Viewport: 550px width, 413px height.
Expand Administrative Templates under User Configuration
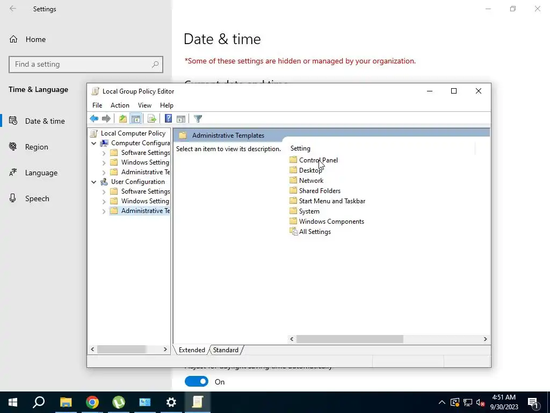point(104,211)
